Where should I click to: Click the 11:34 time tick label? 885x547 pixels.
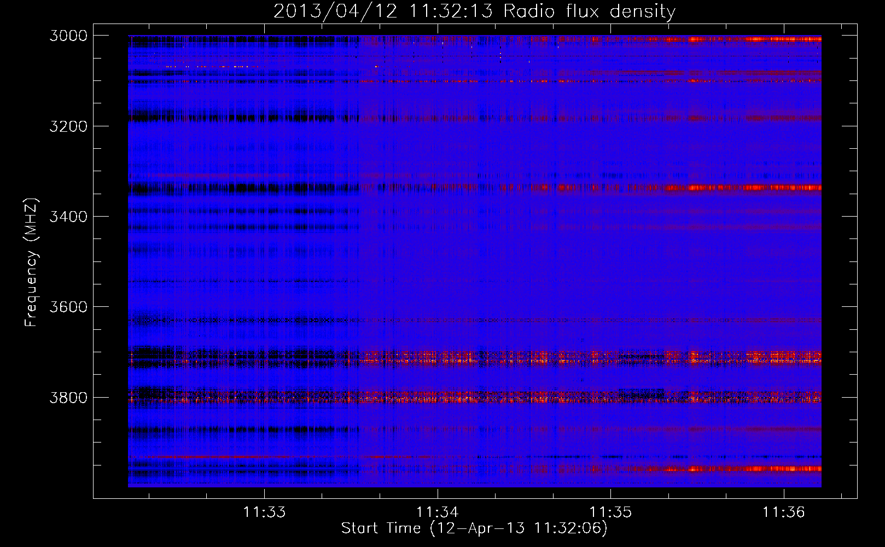tap(438, 512)
